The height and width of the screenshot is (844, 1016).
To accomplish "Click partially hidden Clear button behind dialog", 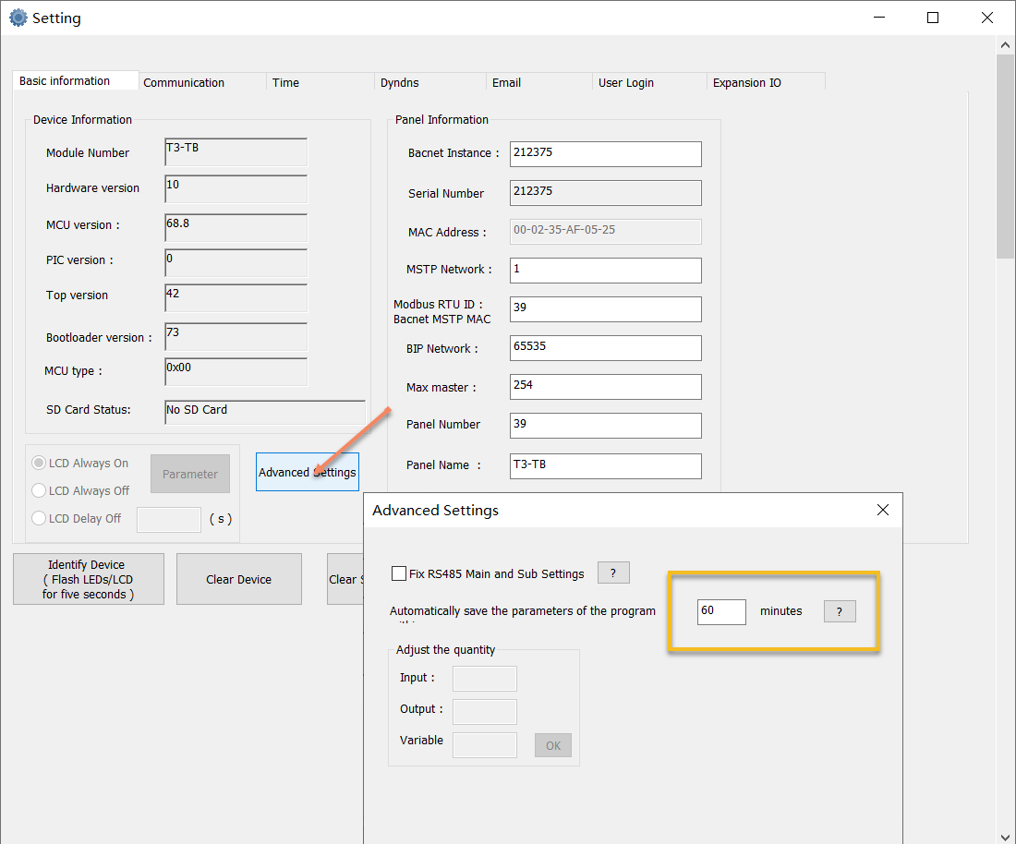I will click(346, 579).
